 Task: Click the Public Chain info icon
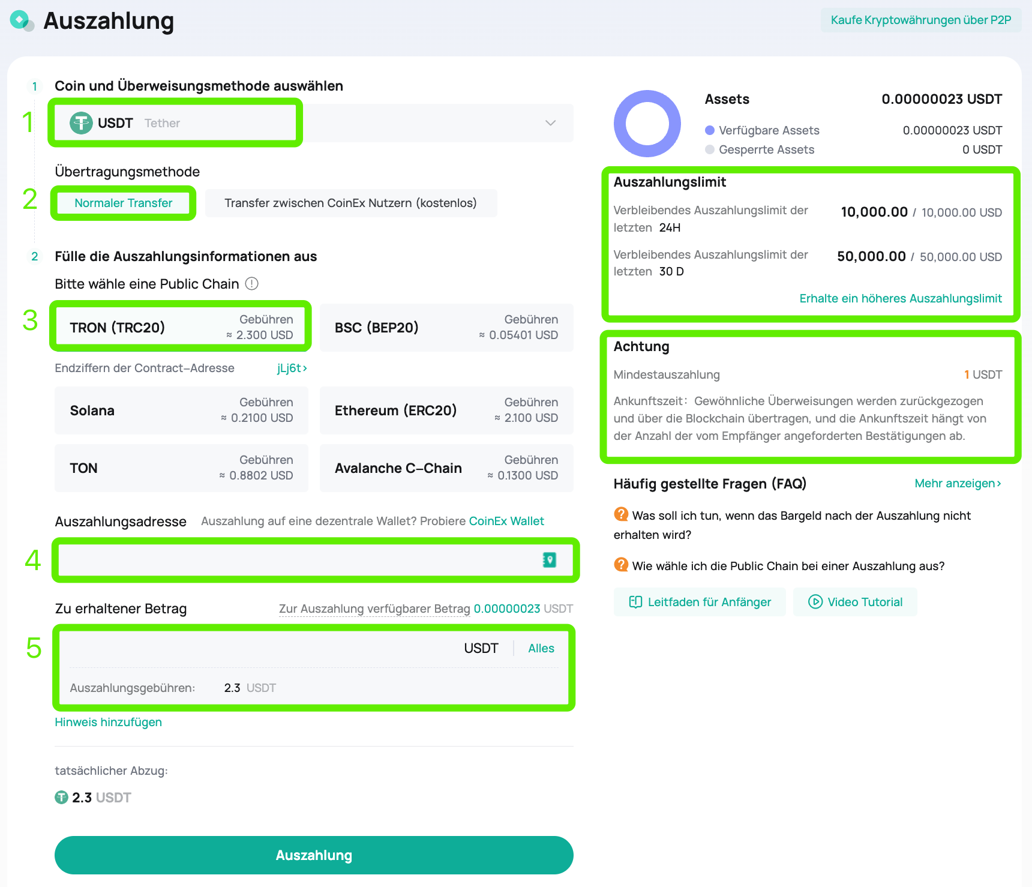pyautogui.click(x=252, y=284)
